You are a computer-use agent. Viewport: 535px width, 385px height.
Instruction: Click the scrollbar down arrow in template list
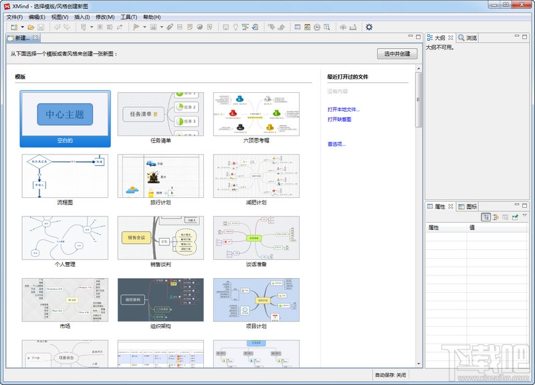coord(419,364)
